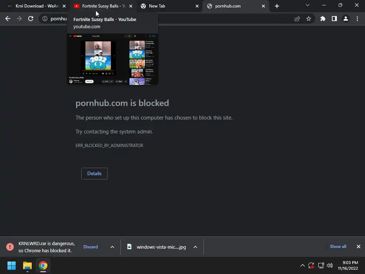Open network status tray icon
Image resolution: width=365 pixels, height=274 pixels.
pyautogui.click(x=321, y=265)
